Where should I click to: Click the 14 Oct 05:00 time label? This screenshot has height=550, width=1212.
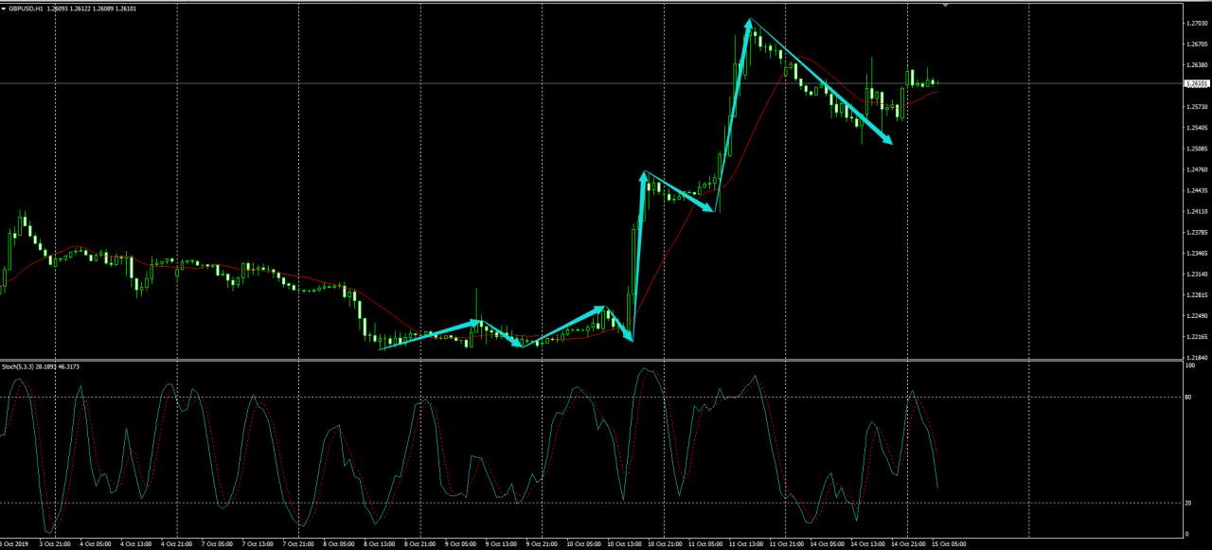click(826, 544)
